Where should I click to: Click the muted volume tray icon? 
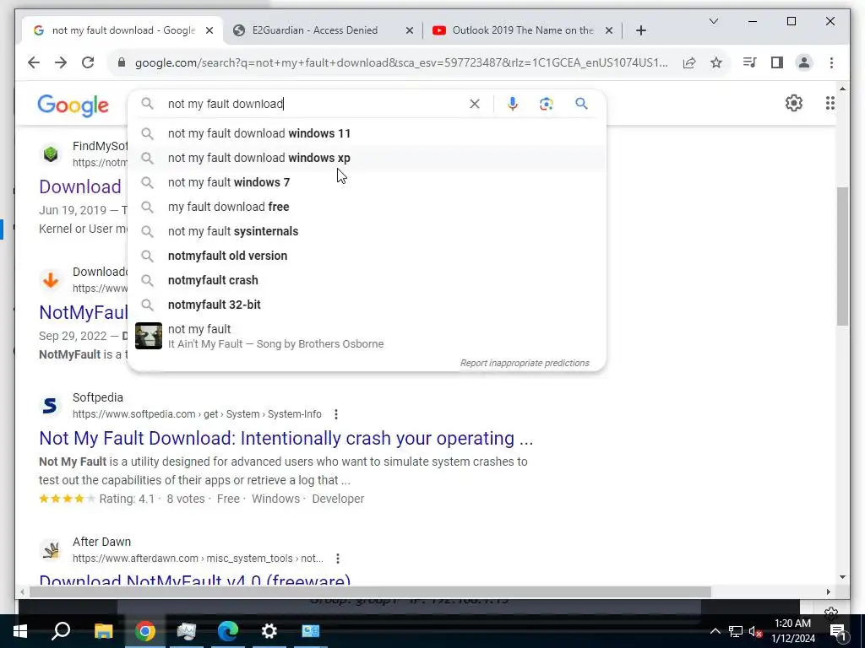point(756,631)
